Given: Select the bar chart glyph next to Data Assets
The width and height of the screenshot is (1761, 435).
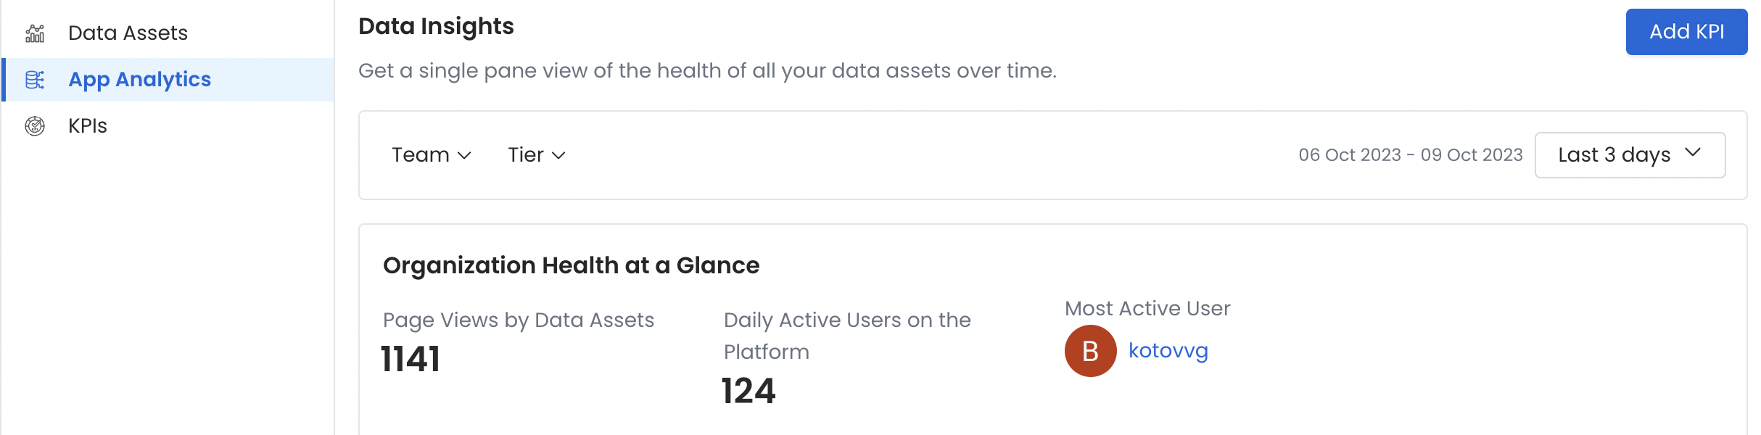Looking at the screenshot, I should 34,32.
